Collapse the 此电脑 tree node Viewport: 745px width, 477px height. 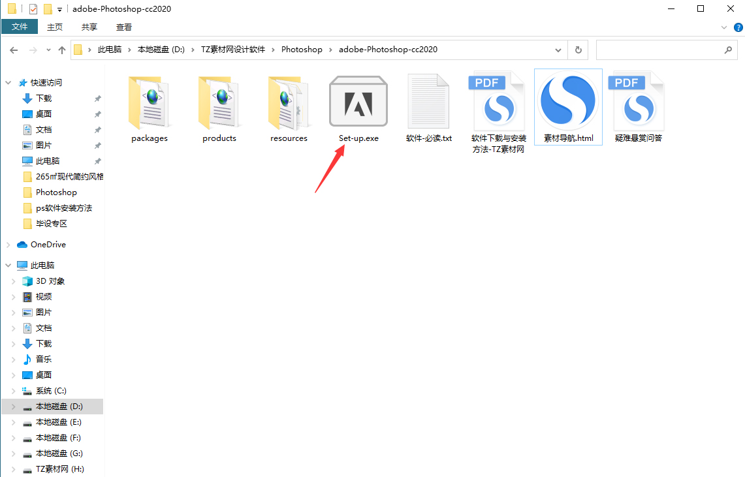[8, 266]
